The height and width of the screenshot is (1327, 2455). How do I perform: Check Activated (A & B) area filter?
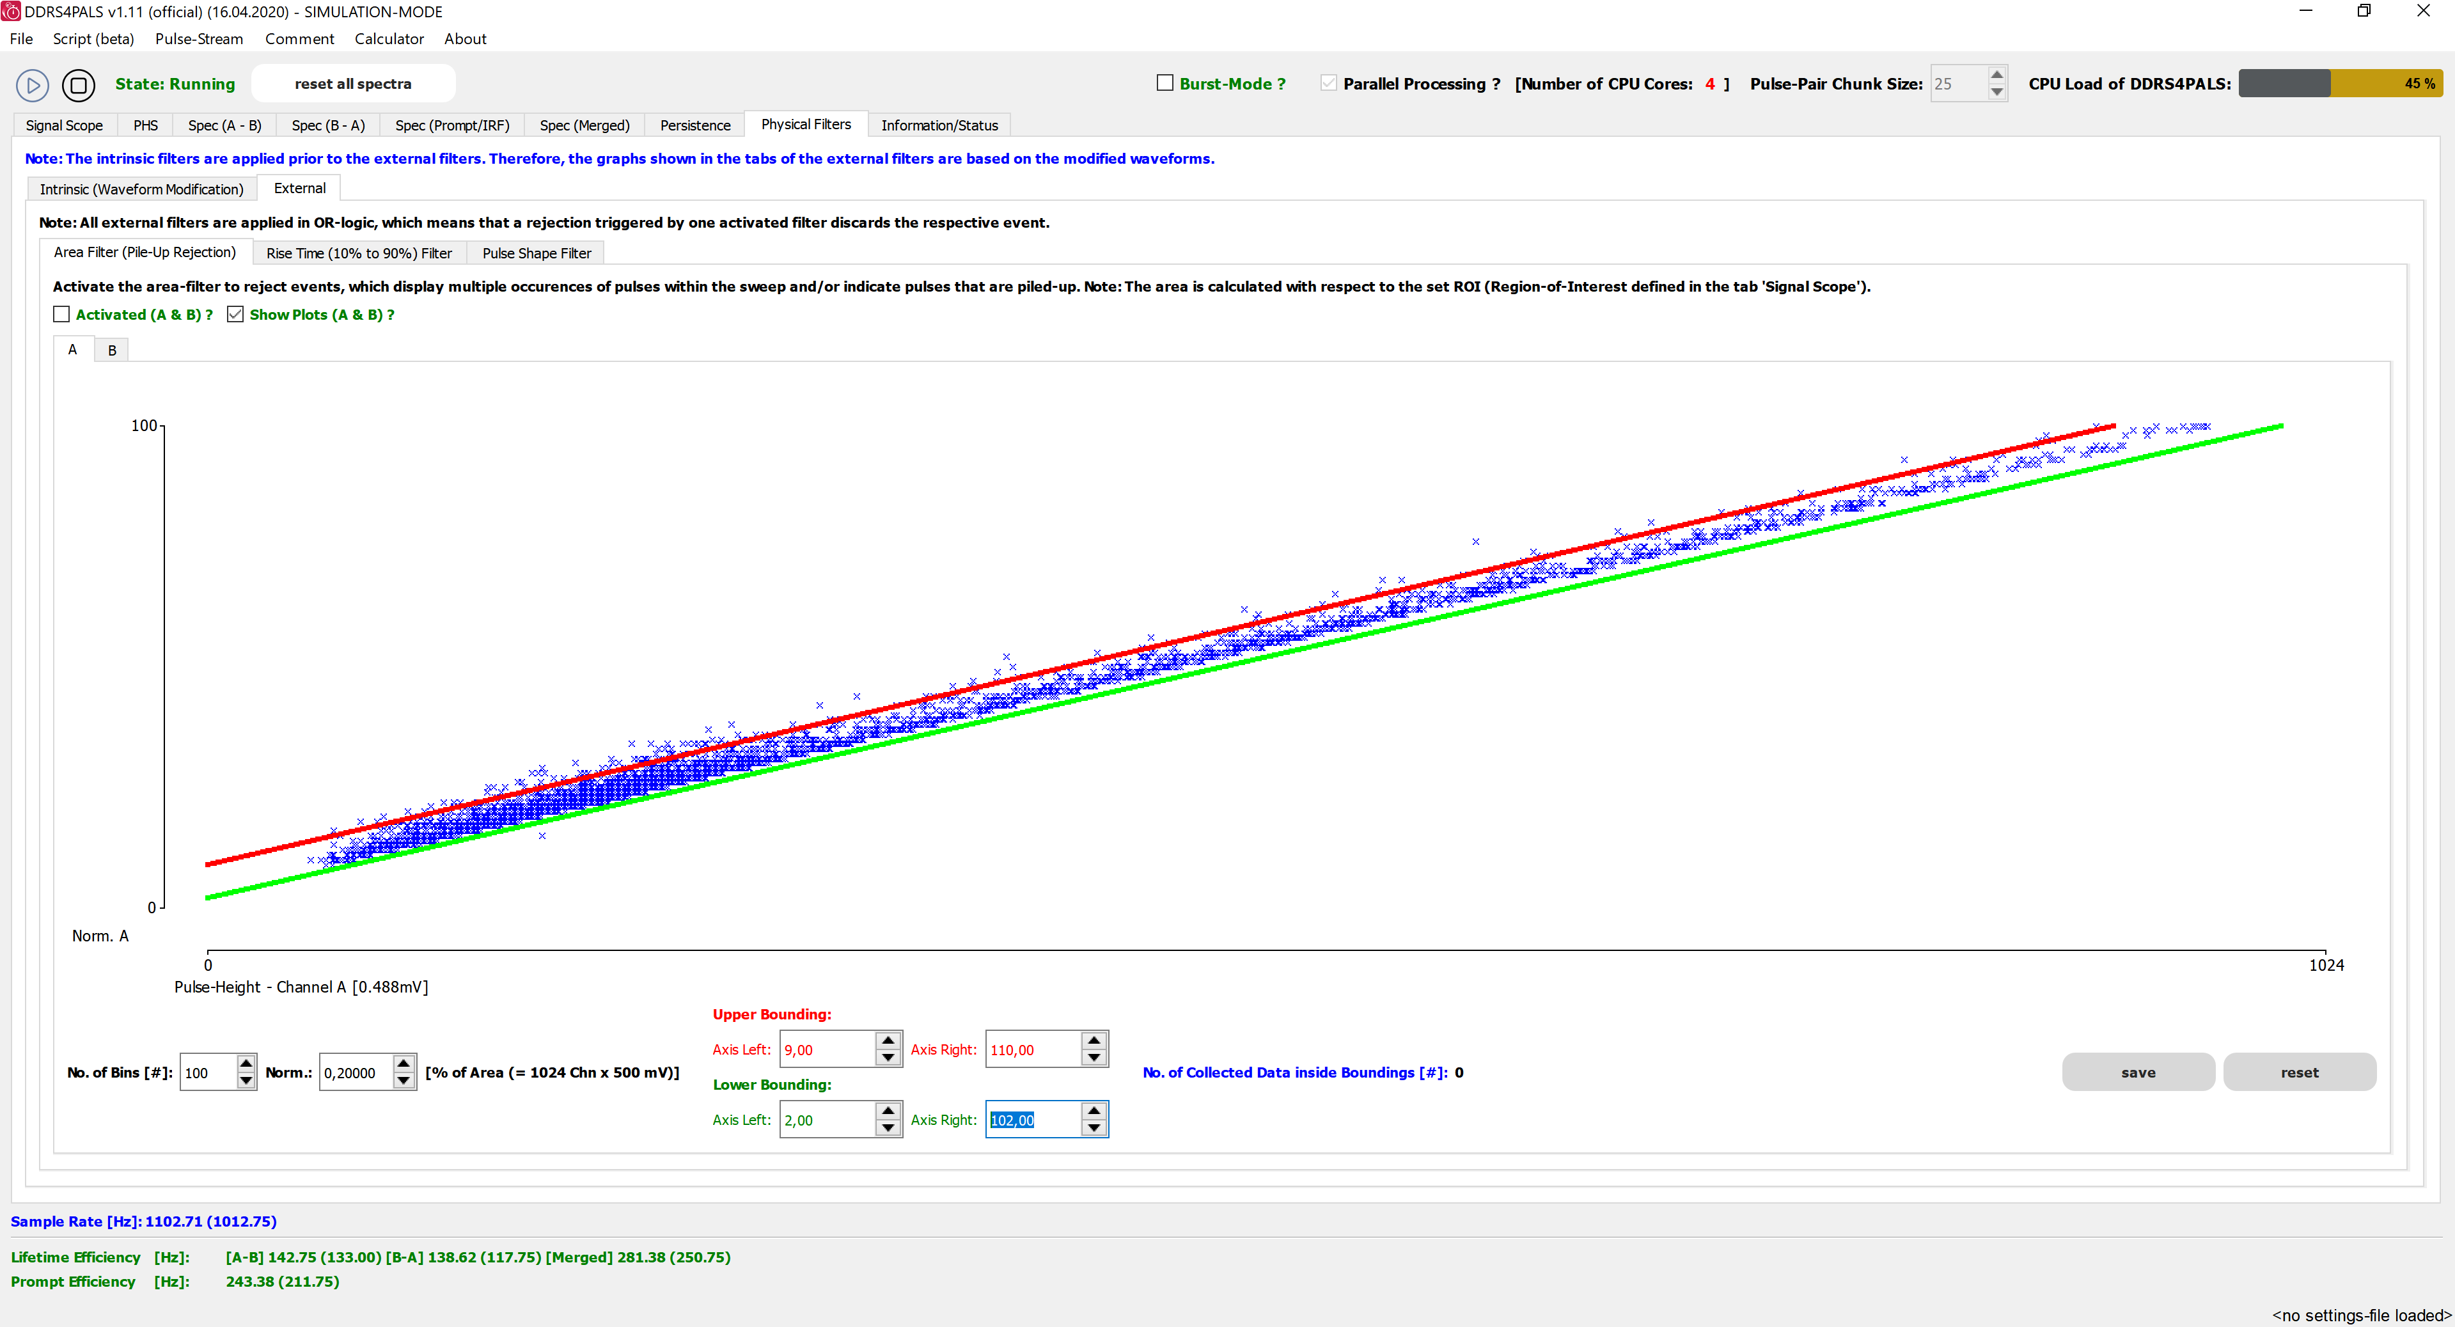tap(62, 313)
